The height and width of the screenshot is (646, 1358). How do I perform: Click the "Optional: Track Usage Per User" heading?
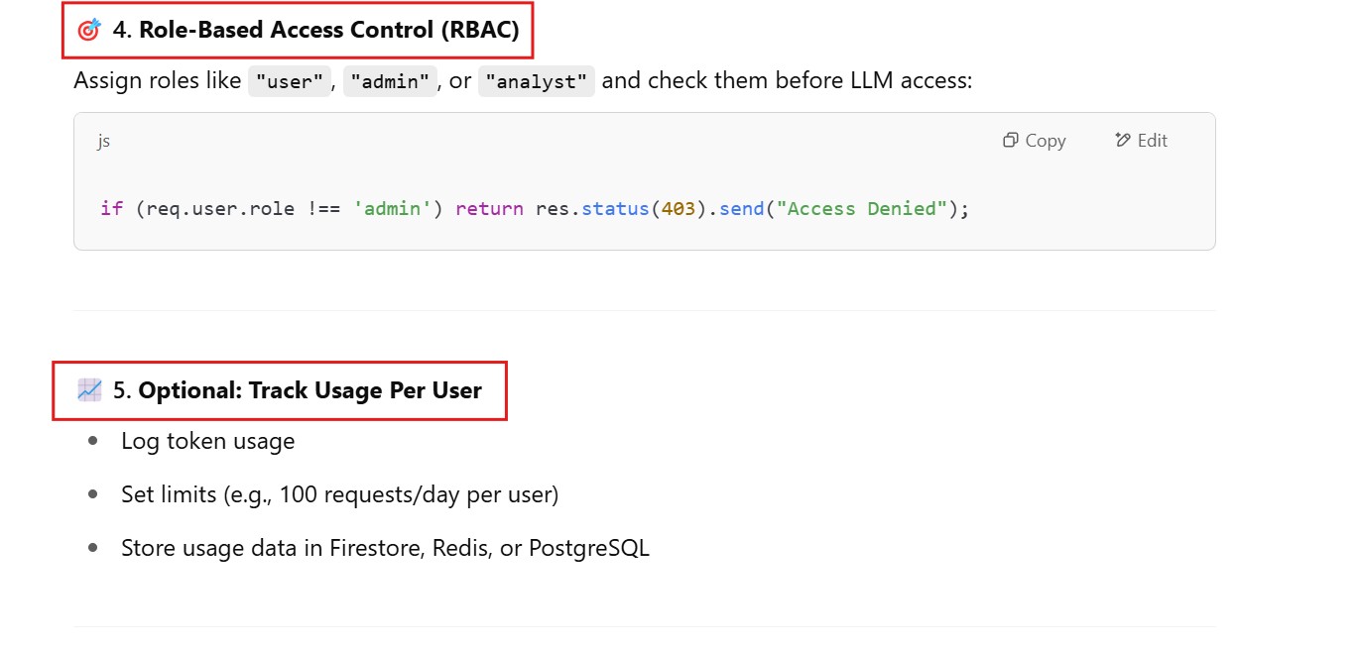tap(309, 390)
